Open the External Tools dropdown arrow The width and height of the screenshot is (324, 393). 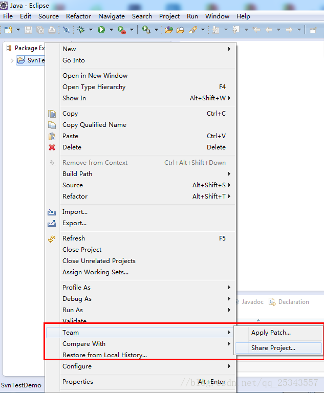(x=156, y=30)
